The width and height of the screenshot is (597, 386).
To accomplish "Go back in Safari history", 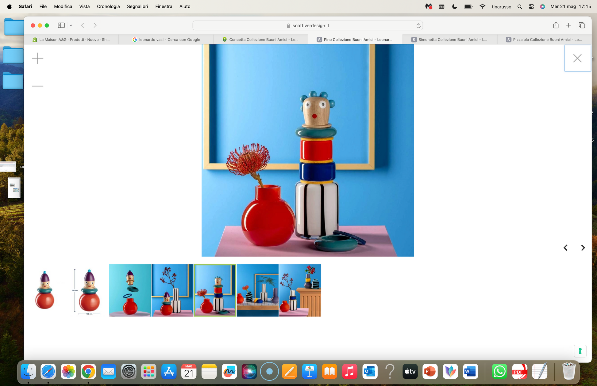I will pyautogui.click(x=83, y=25).
